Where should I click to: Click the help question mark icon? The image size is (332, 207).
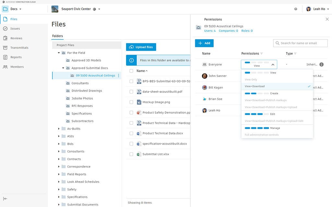[296, 9]
